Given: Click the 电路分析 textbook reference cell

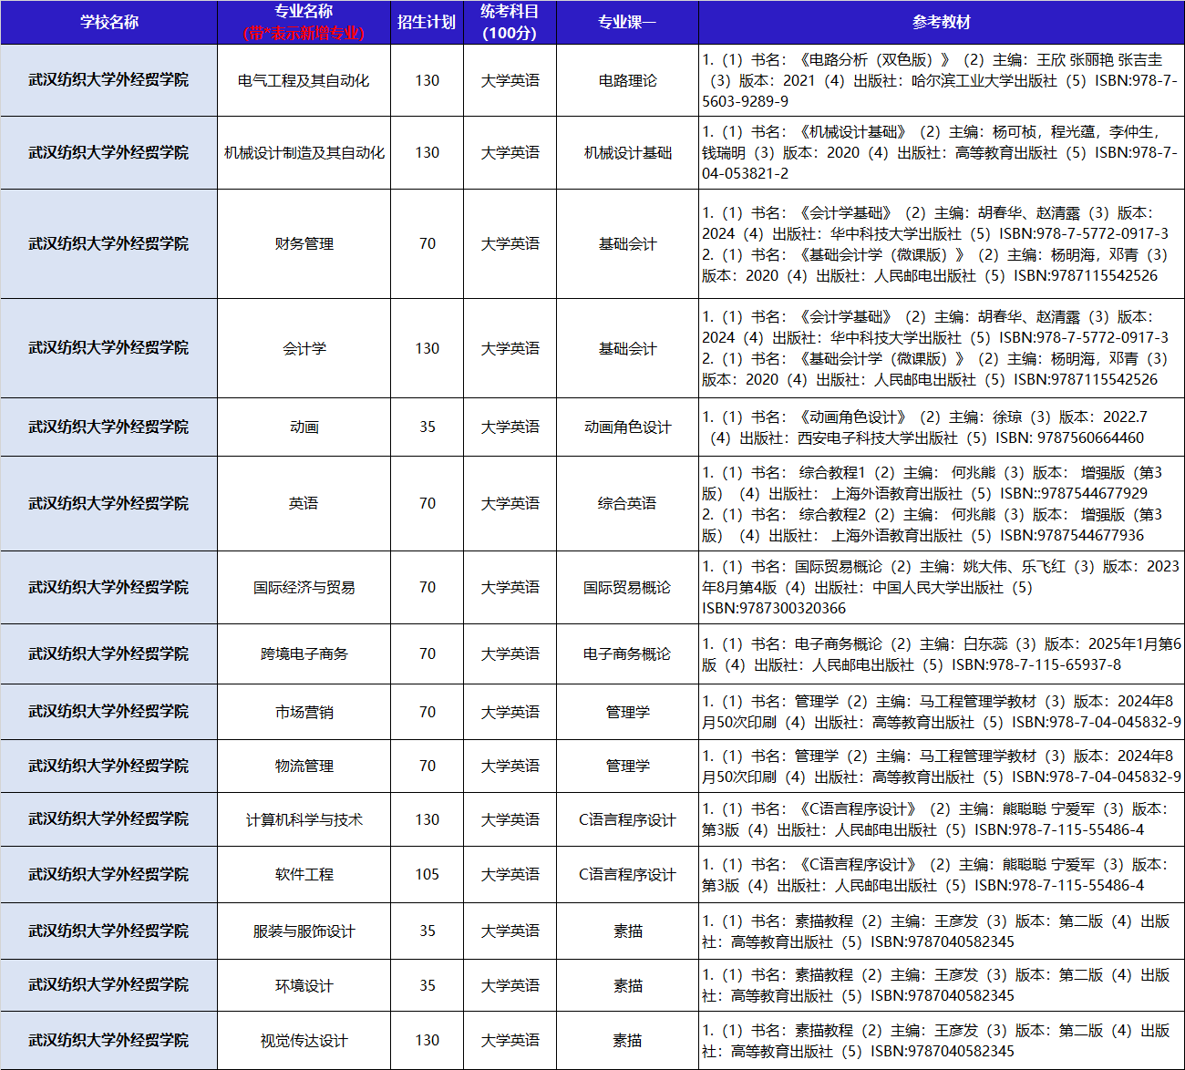Looking at the screenshot, I should (942, 80).
